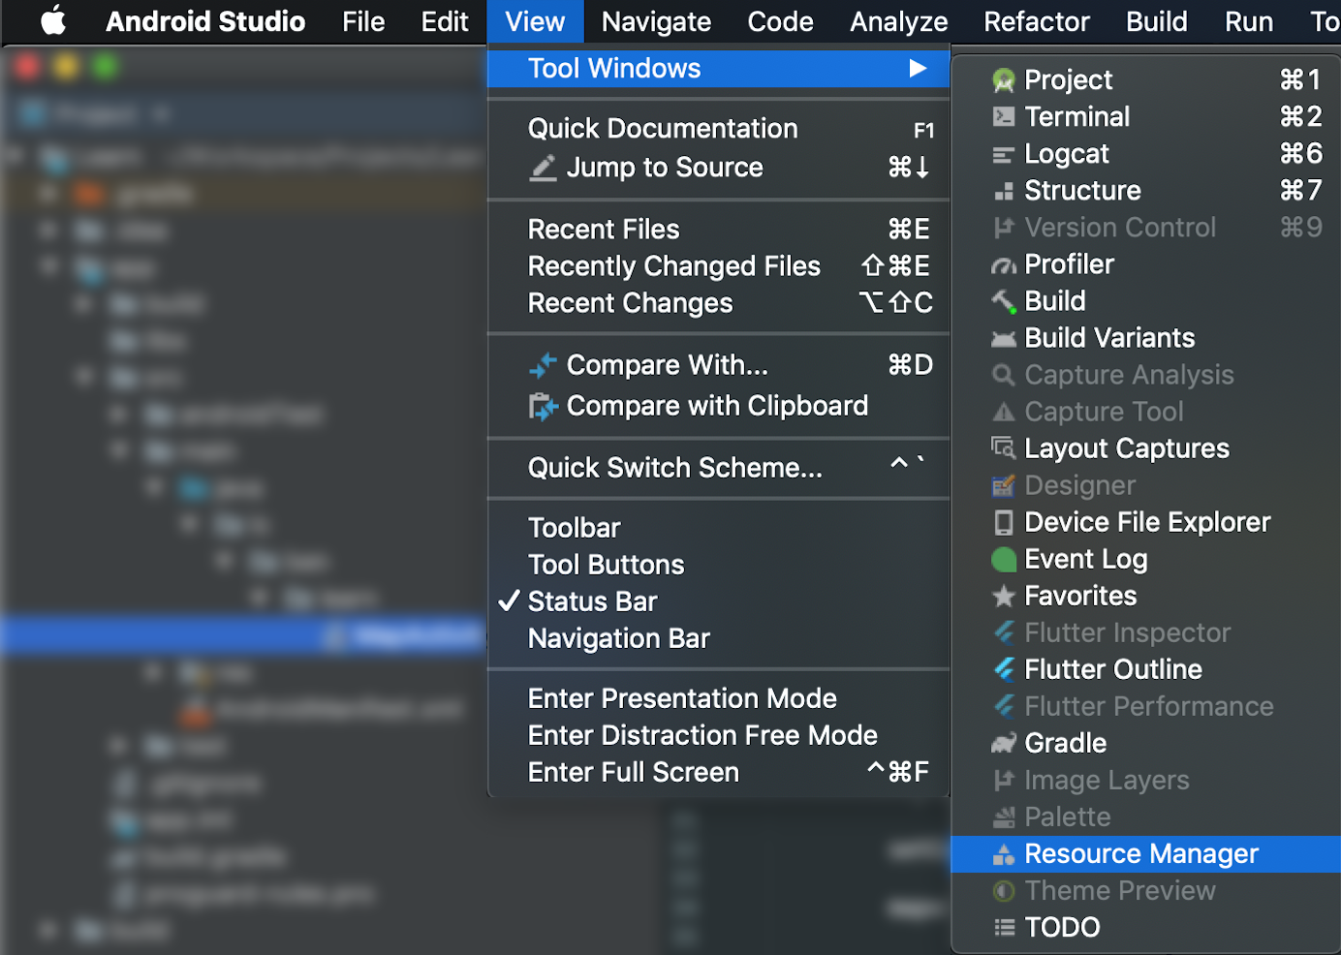Click the Layout Captures icon
This screenshot has width=1341, height=955.
pos(1004,448)
